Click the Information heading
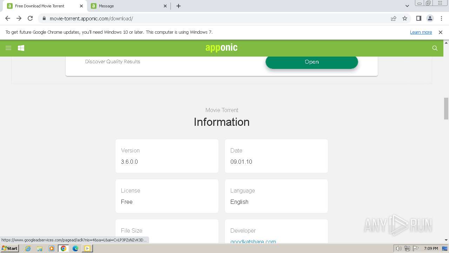Viewport: 449px width, 253px height. click(x=222, y=122)
